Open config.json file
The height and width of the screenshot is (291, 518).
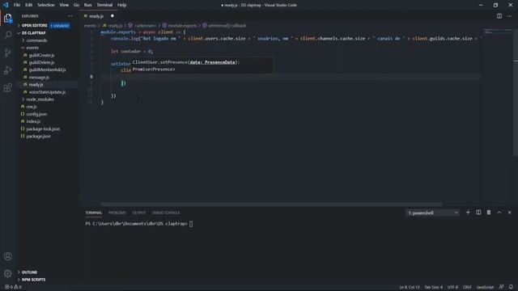pyautogui.click(x=36, y=114)
